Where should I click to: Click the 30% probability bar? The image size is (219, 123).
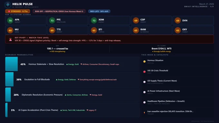9,79
